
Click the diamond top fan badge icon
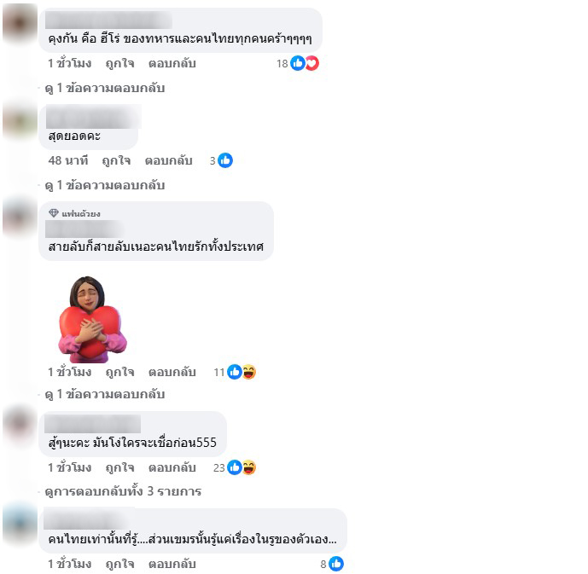pos(54,213)
